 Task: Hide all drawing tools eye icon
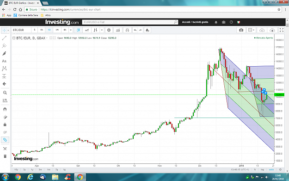tap(5, 132)
